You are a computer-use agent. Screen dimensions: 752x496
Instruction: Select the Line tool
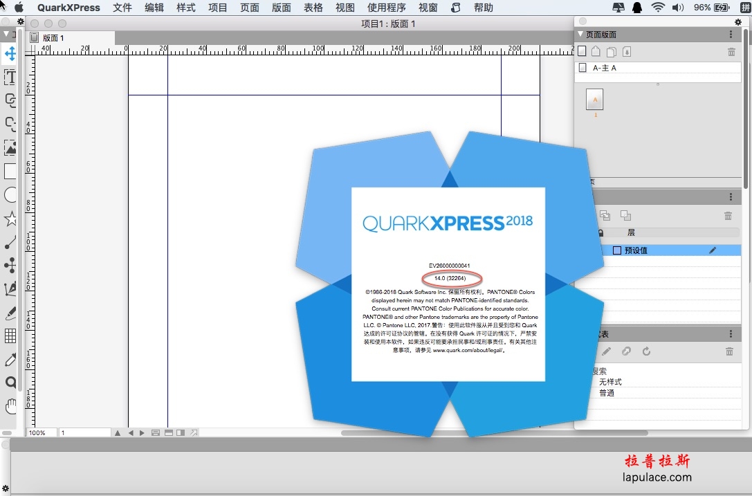click(x=10, y=242)
